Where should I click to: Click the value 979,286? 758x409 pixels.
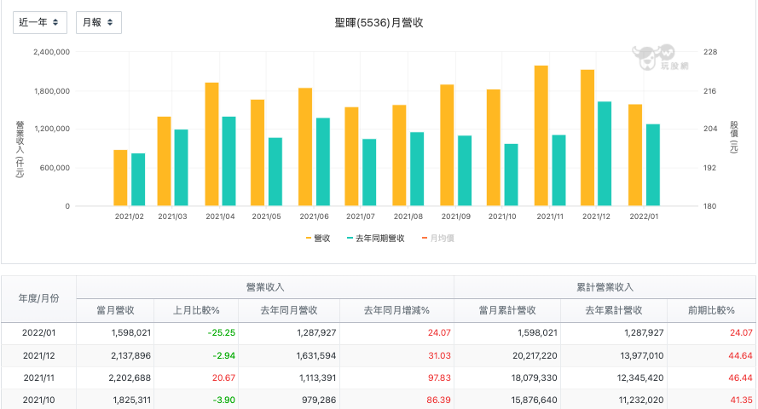[x=319, y=400]
